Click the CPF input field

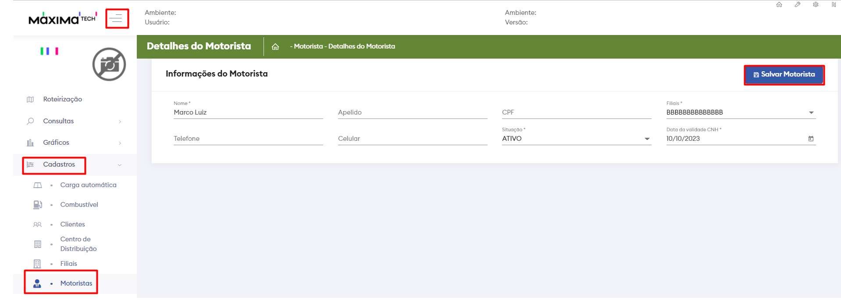point(576,112)
